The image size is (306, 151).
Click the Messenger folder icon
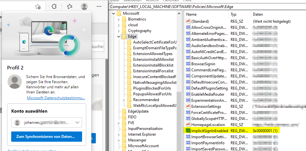[124, 140]
